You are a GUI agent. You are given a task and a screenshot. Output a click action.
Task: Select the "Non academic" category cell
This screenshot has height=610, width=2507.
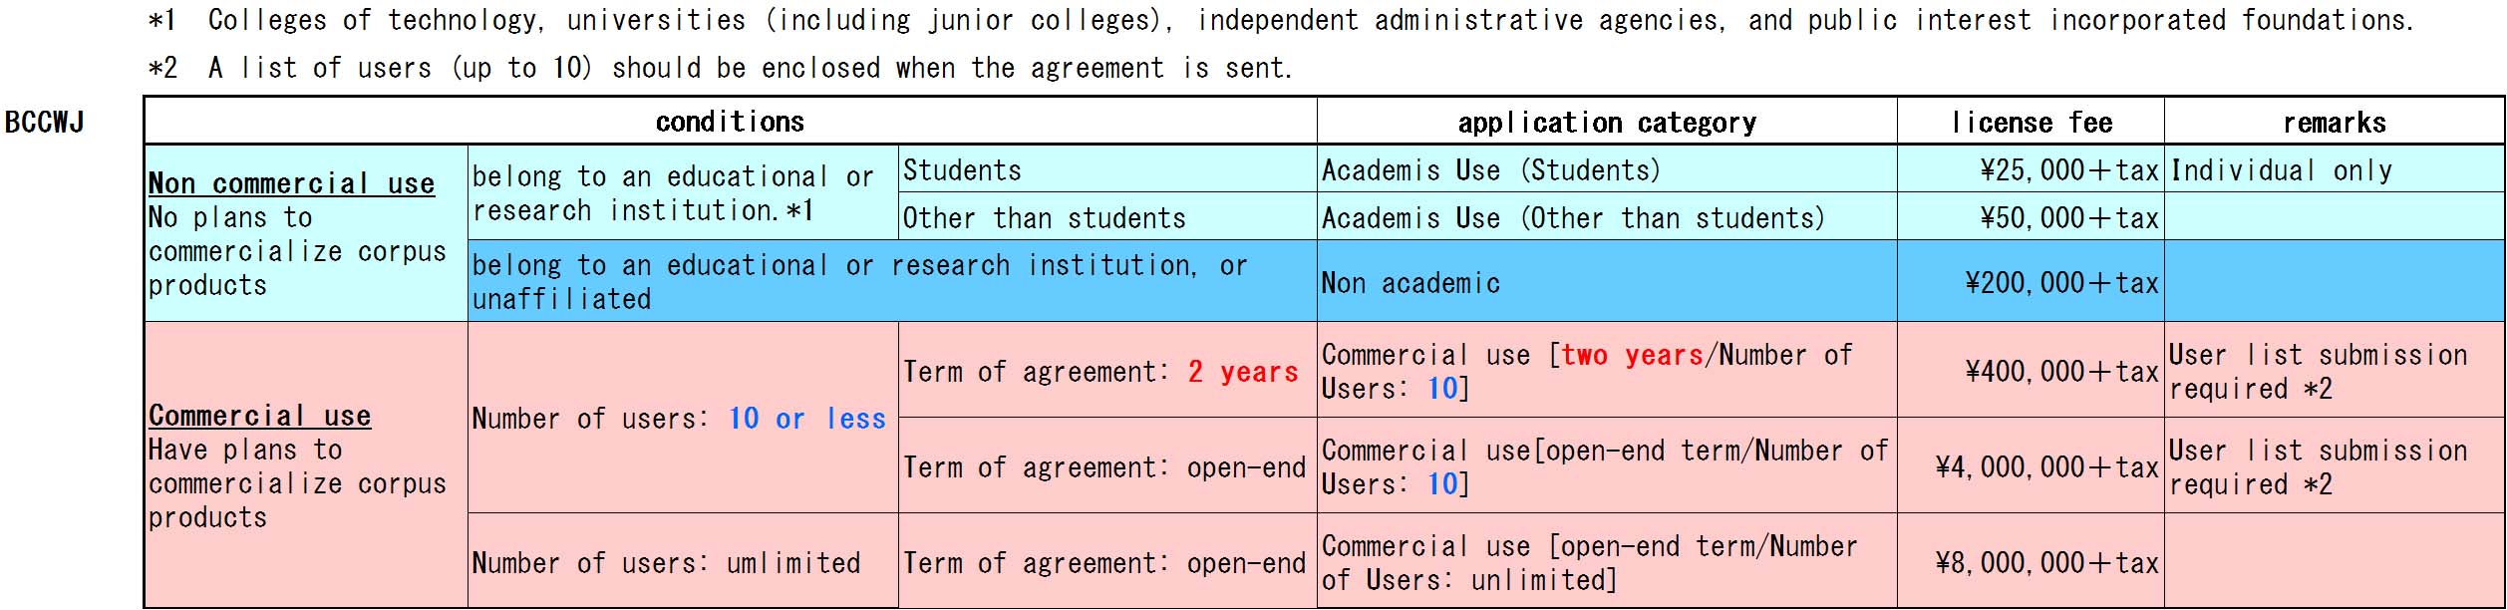(x=1410, y=283)
